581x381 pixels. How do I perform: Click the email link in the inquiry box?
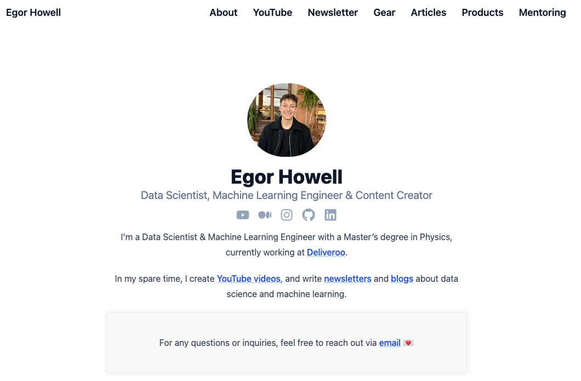(x=390, y=343)
